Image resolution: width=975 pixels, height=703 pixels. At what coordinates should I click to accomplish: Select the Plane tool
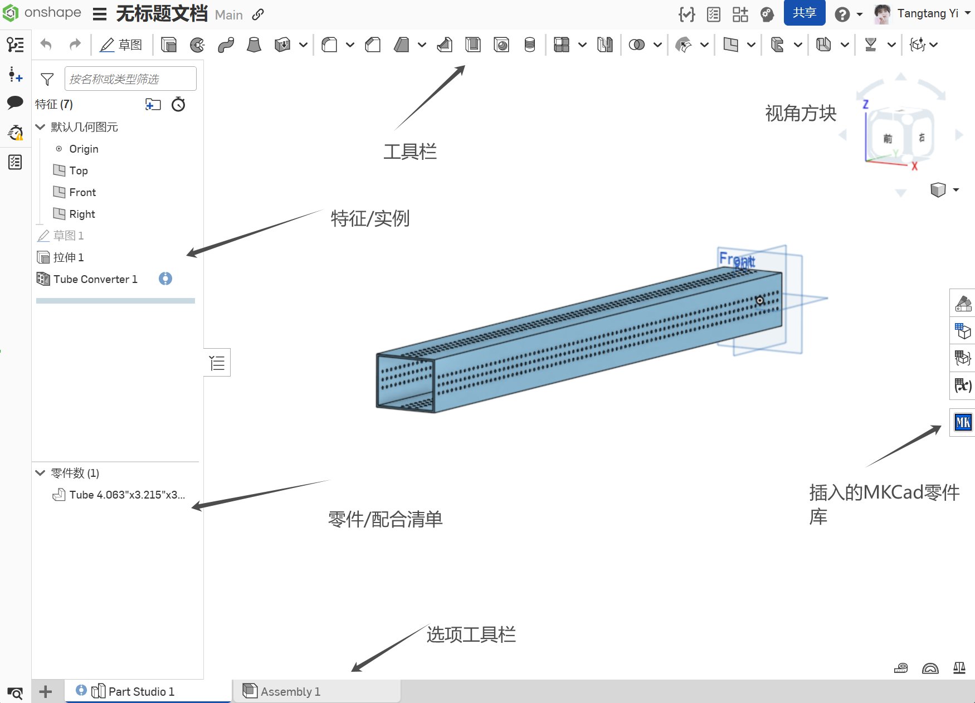[730, 45]
